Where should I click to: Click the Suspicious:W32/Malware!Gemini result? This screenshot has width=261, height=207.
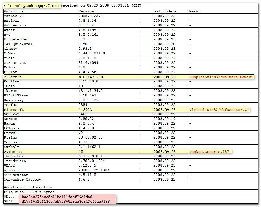coord(221,77)
